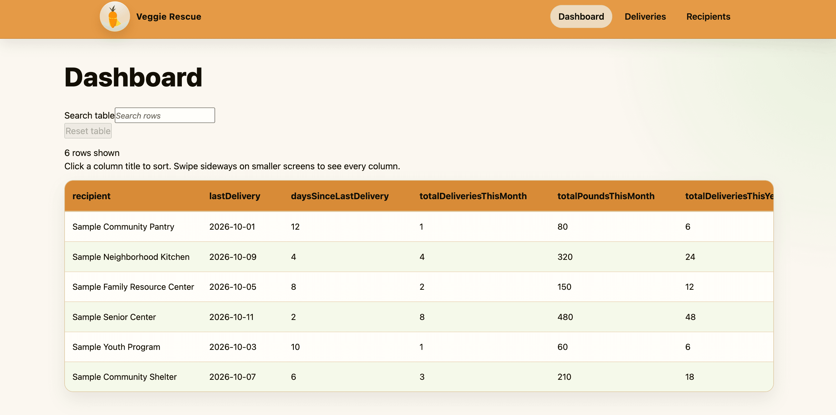Click yearly value 24 in Neighborhood Kitchen row
Image resolution: width=836 pixels, height=415 pixels.
click(690, 257)
